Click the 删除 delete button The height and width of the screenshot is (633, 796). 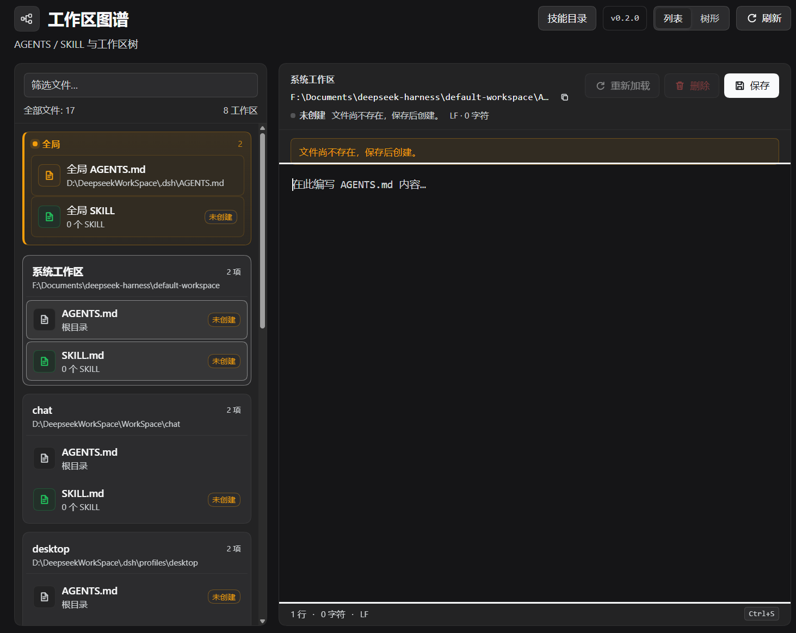coord(692,86)
